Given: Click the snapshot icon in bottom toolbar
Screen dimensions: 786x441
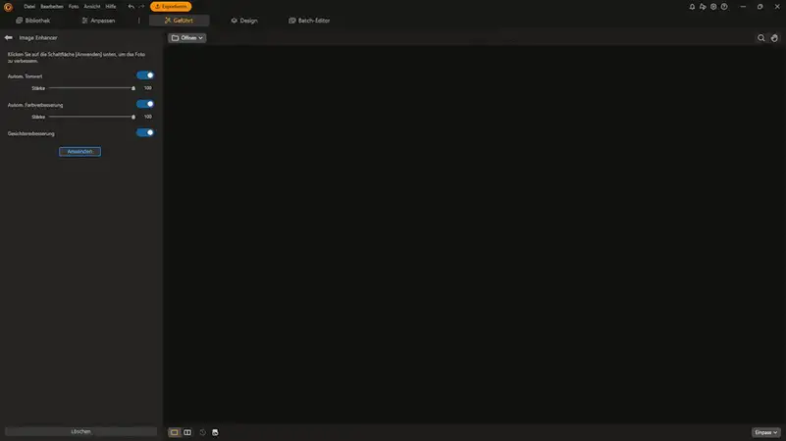Looking at the screenshot, I should coord(215,432).
